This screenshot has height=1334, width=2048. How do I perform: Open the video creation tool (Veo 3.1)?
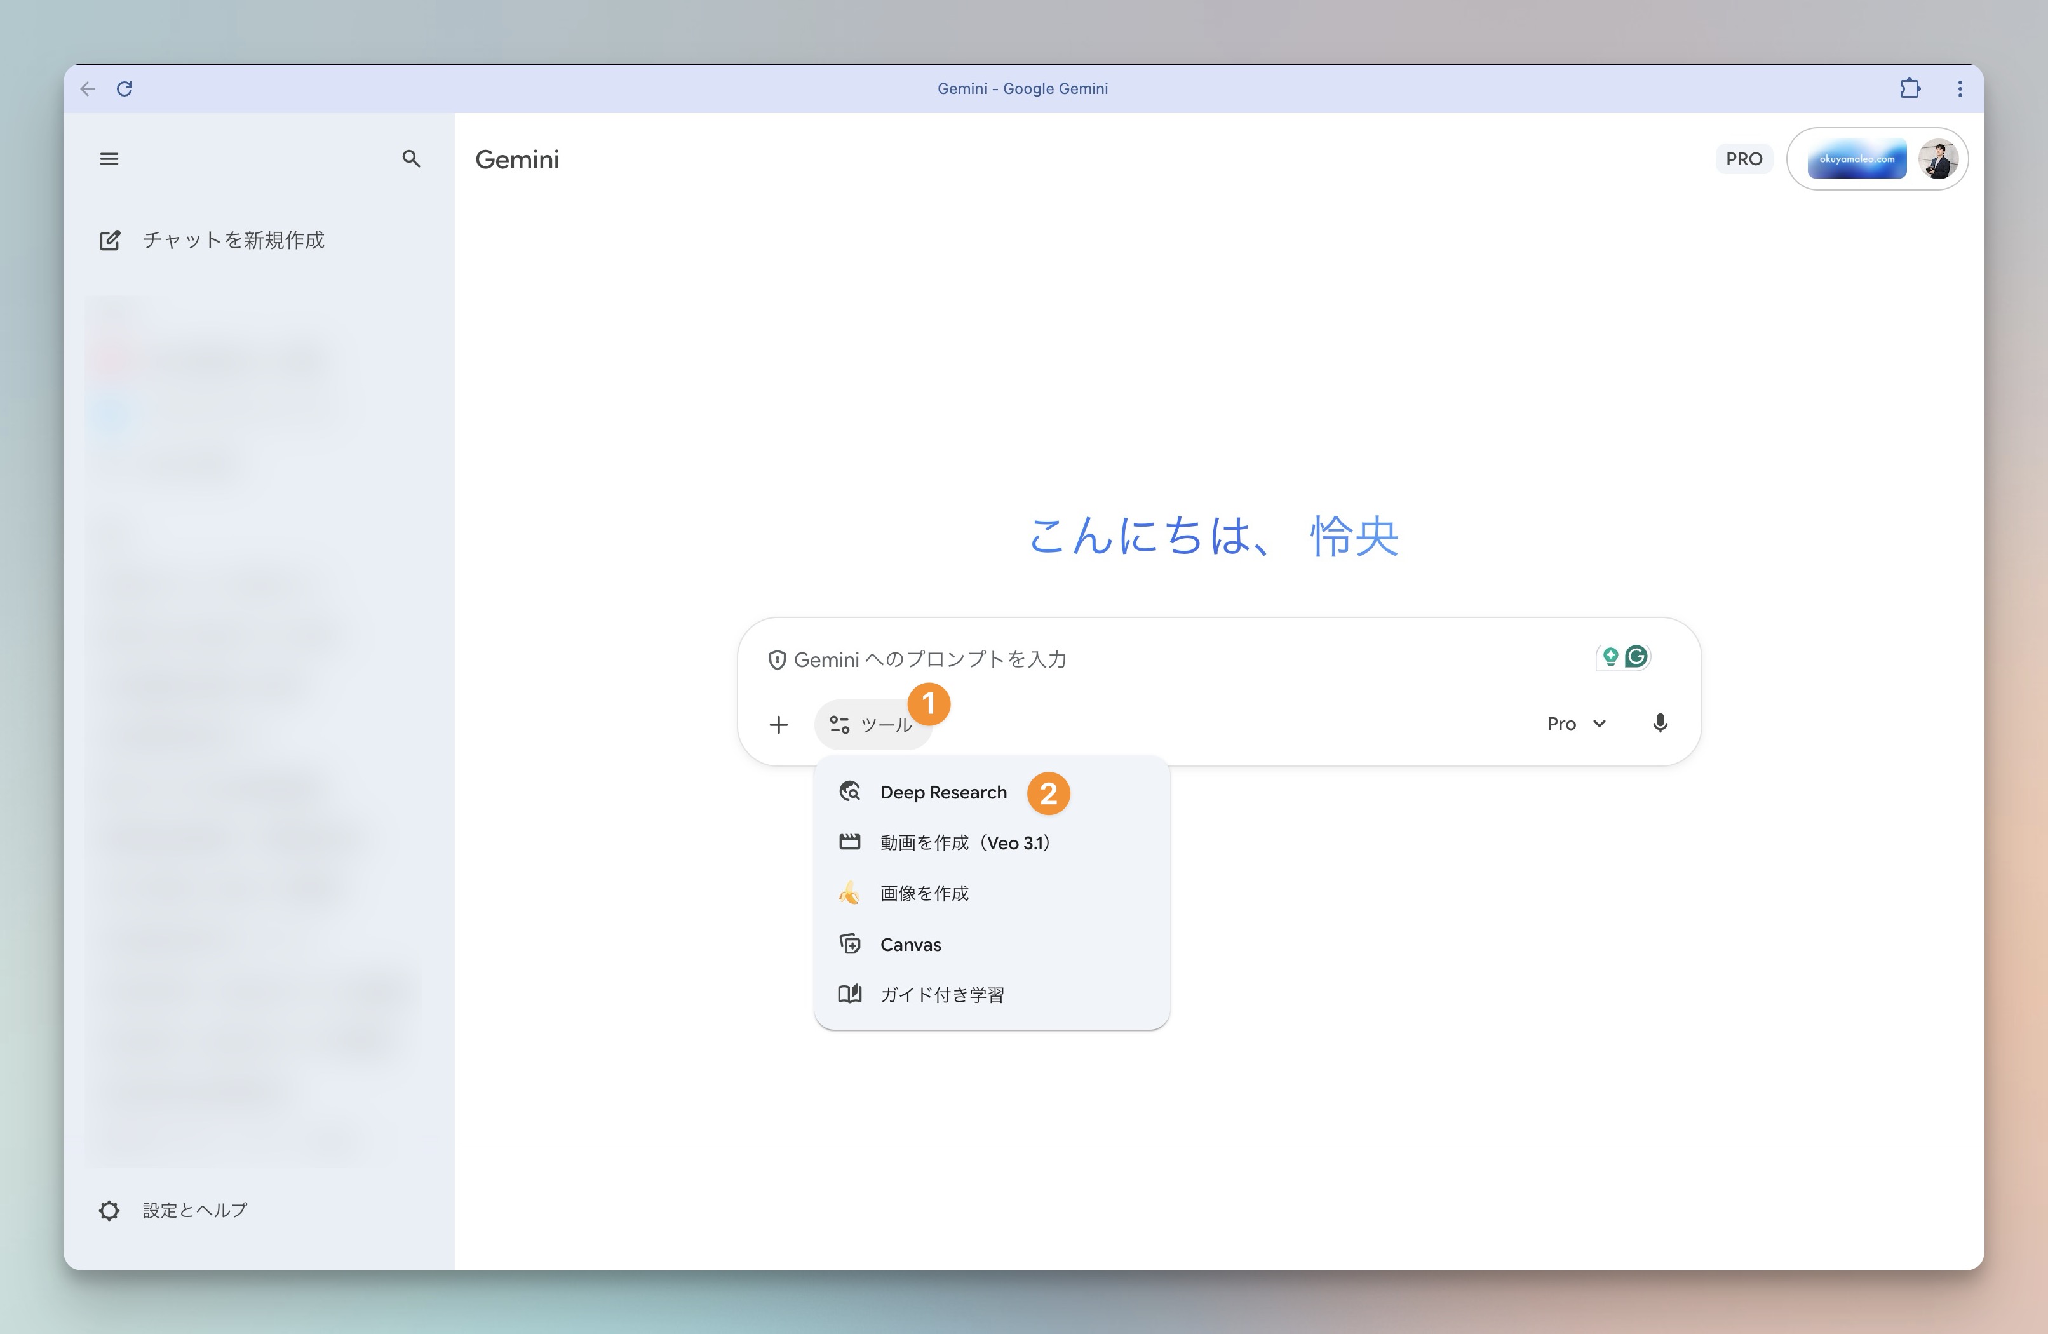[x=964, y=842]
